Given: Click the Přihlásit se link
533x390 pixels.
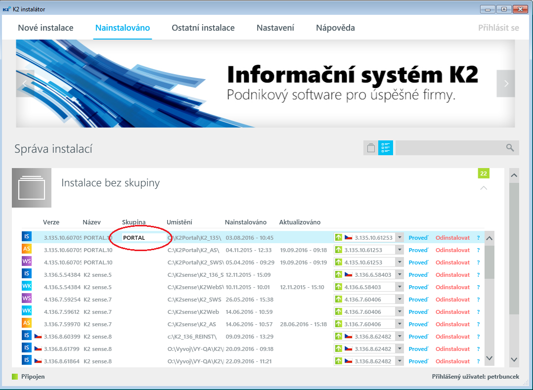Looking at the screenshot, I should click(x=498, y=28).
